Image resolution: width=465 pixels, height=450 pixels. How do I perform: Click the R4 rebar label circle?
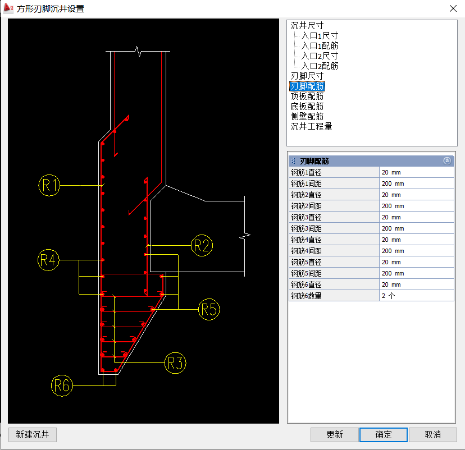click(49, 260)
